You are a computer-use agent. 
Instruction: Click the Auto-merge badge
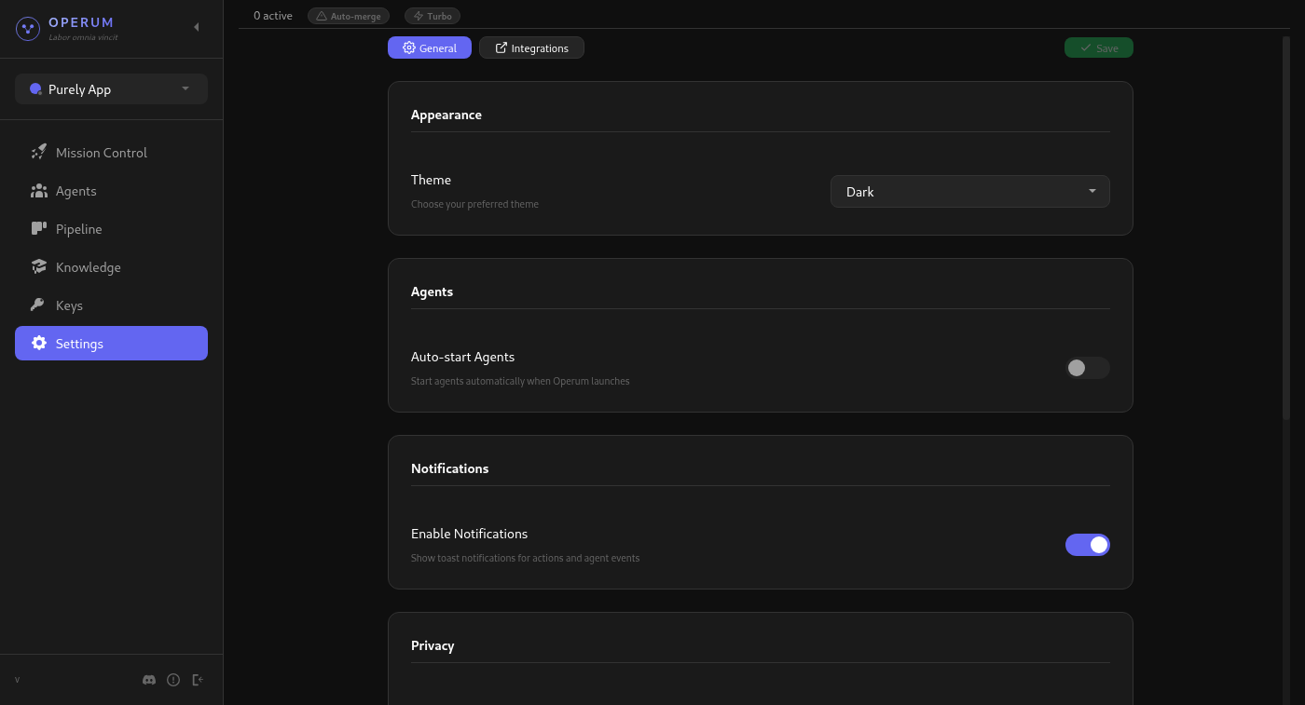348,16
